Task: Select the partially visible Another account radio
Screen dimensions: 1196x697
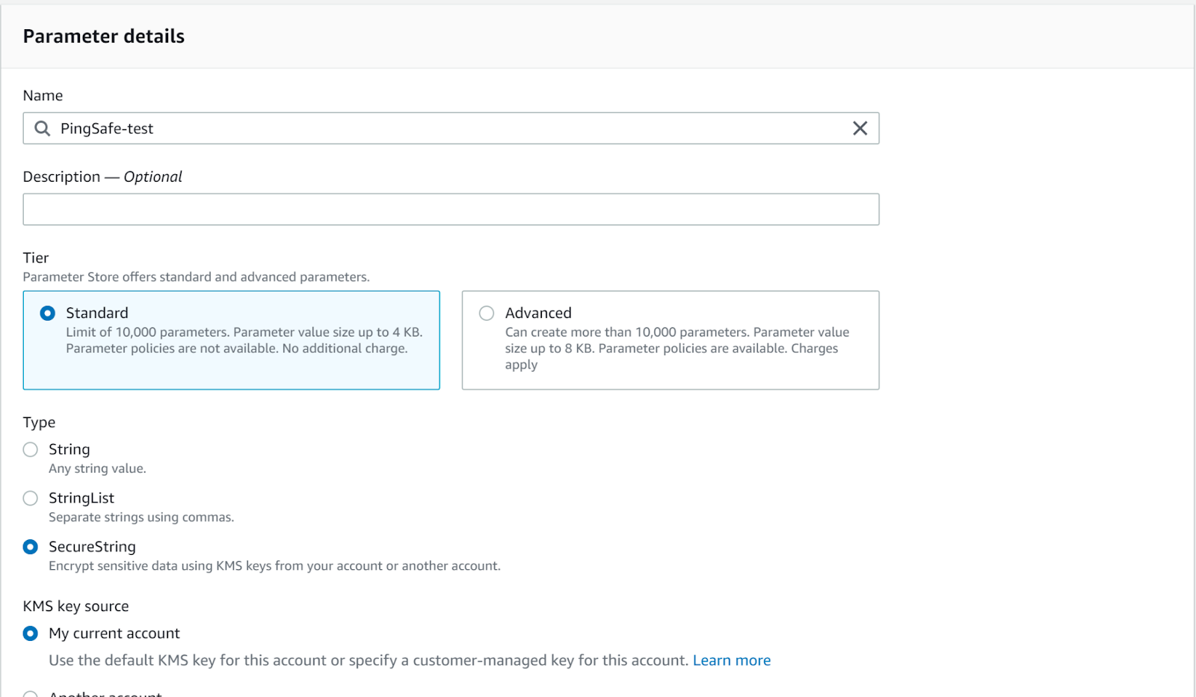Action: 31,694
